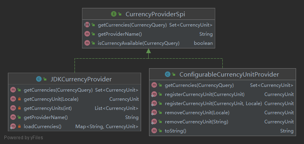Select the CurrencyProviderSpi interface header

149,14
